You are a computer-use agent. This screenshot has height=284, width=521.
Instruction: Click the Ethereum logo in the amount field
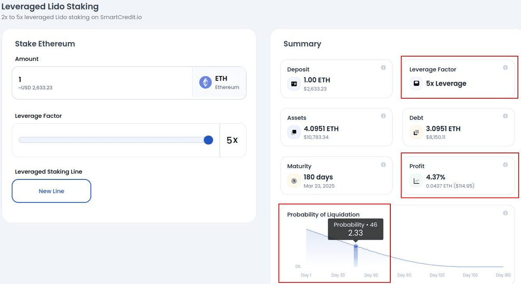[x=205, y=83]
